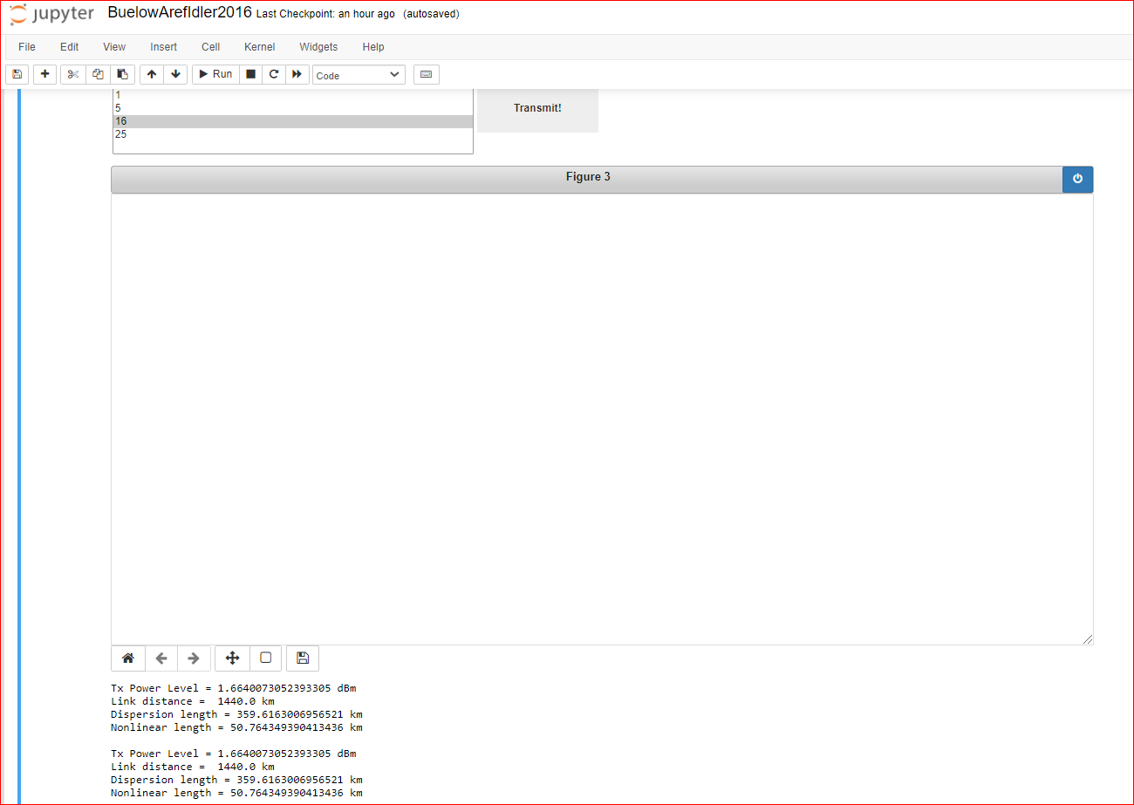Move the selected cell up

coord(151,74)
